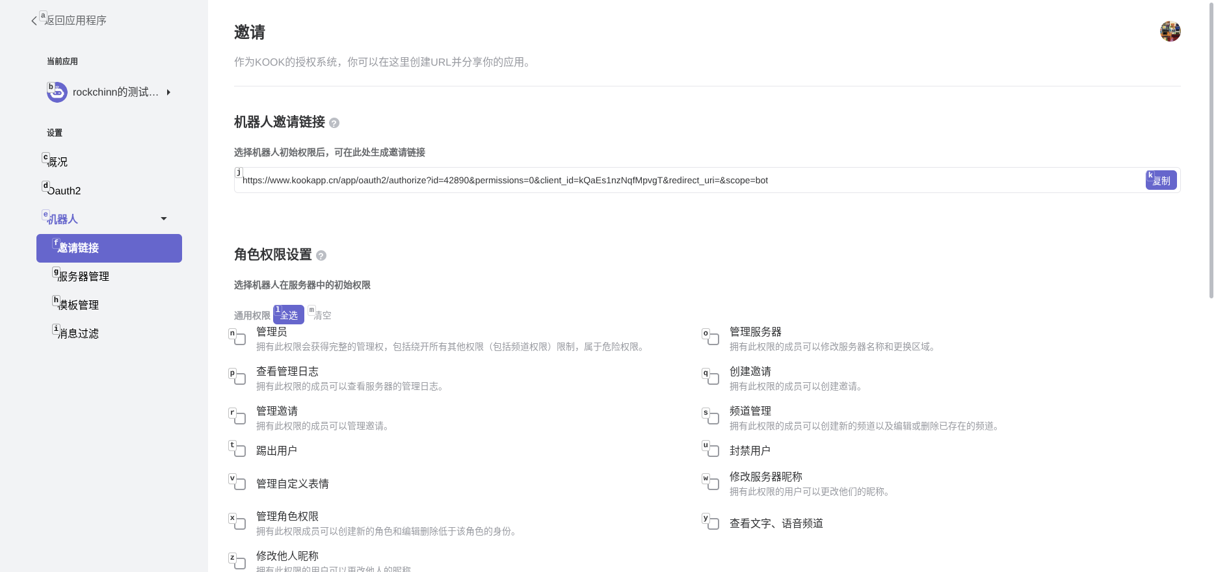Click help icon next to 机器人邀请链接
1216x572 pixels.
click(x=334, y=123)
